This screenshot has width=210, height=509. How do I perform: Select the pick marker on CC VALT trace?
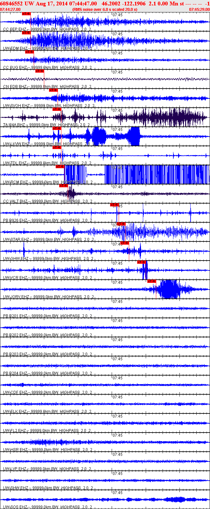(64, 186)
